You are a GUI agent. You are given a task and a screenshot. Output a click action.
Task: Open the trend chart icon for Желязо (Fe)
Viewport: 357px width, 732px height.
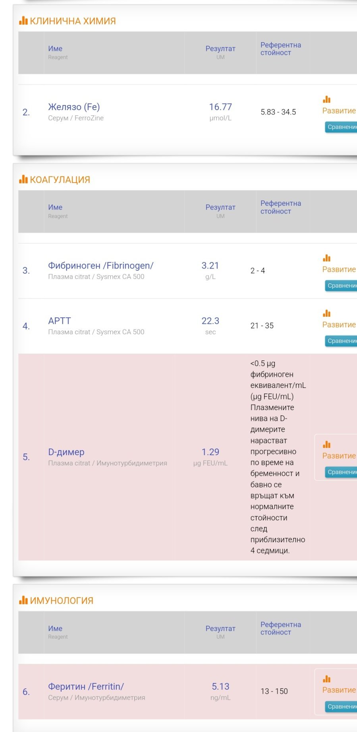click(x=327, y=99)
